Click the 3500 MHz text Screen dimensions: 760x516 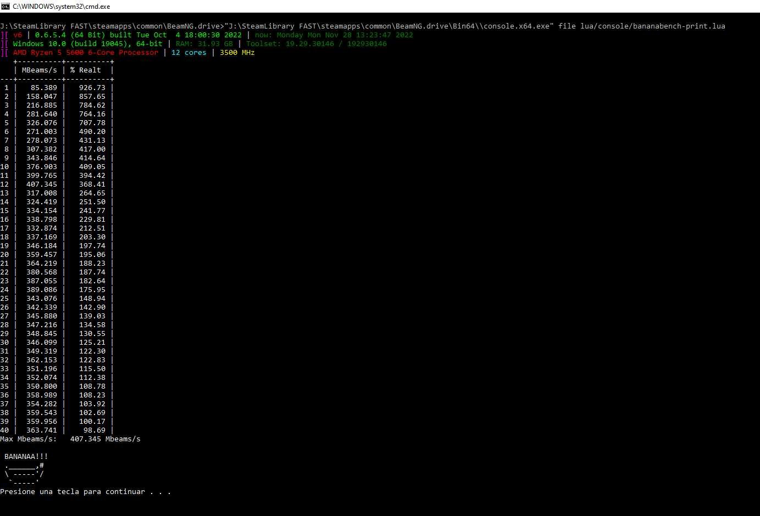(237, 53)
